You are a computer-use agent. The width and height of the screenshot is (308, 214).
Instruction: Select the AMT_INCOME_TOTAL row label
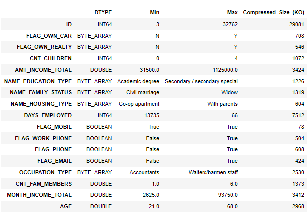pyautogui.click(x=43, y=70)
